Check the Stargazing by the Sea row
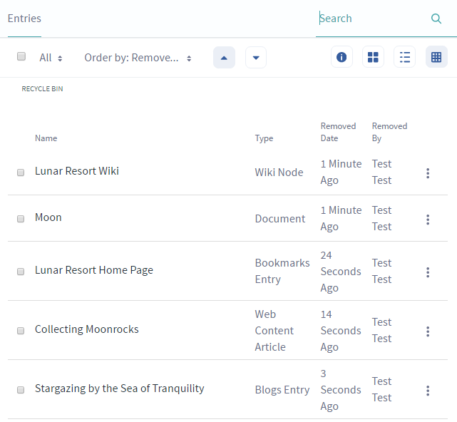Image resolution: width=457 pixels, height=422 pixels. coord(21,390)
